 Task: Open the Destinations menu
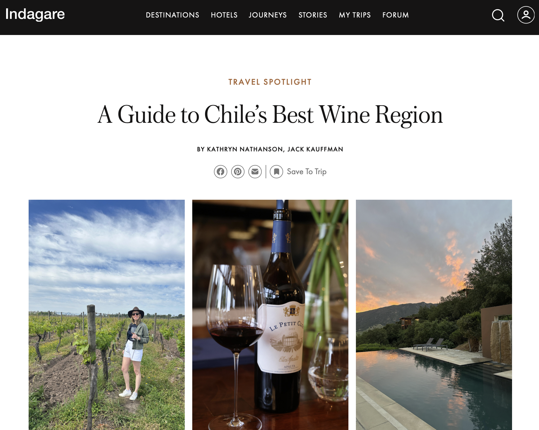click(x=173, y=15)
